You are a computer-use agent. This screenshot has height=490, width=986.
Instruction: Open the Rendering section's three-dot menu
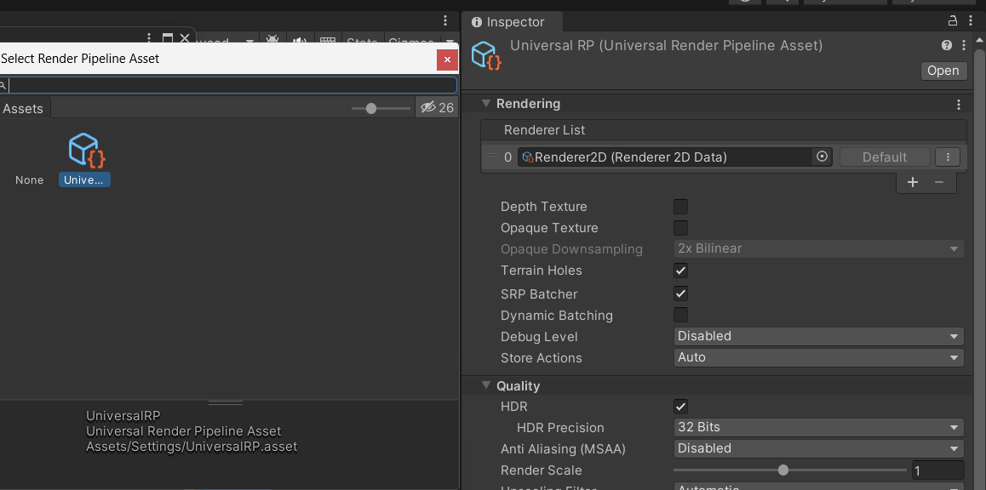959,105
